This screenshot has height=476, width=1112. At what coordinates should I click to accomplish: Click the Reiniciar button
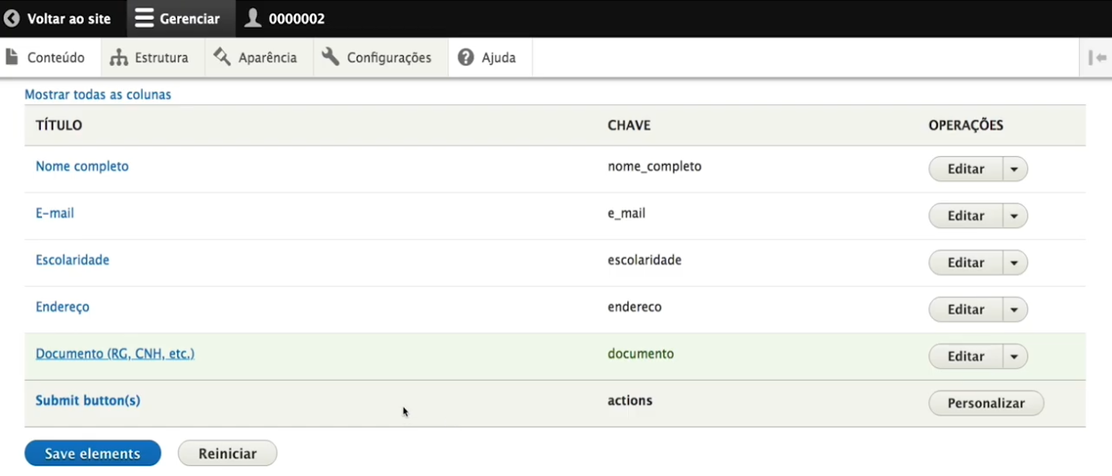tap(227, 454)
